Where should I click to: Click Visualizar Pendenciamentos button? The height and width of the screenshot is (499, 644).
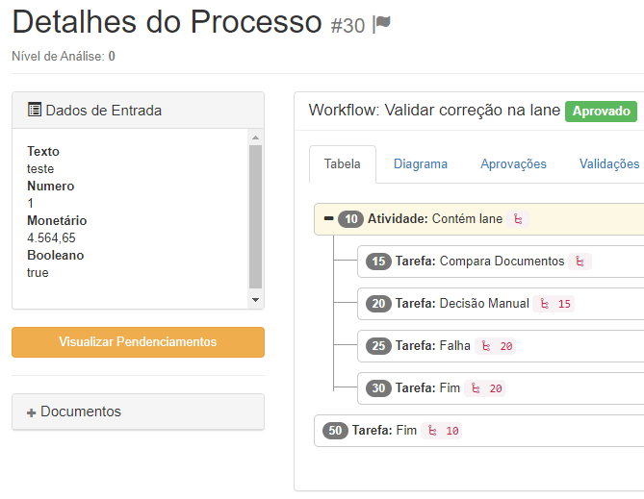coord(138,342)
